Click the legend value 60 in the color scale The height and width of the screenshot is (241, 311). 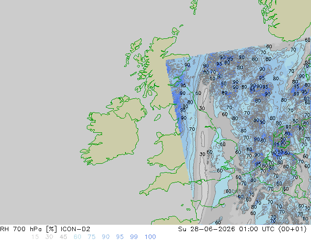point(78,237)
